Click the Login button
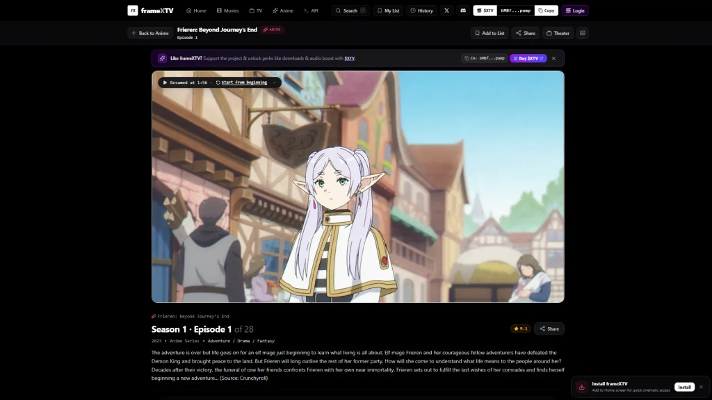This screenshot has width=712, height=400. [575, 10]
